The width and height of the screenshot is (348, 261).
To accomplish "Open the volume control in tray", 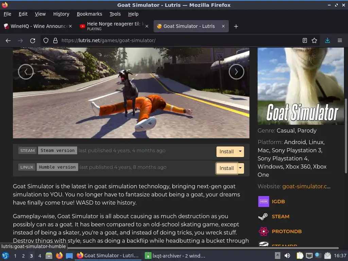I will tap(287, 256).
